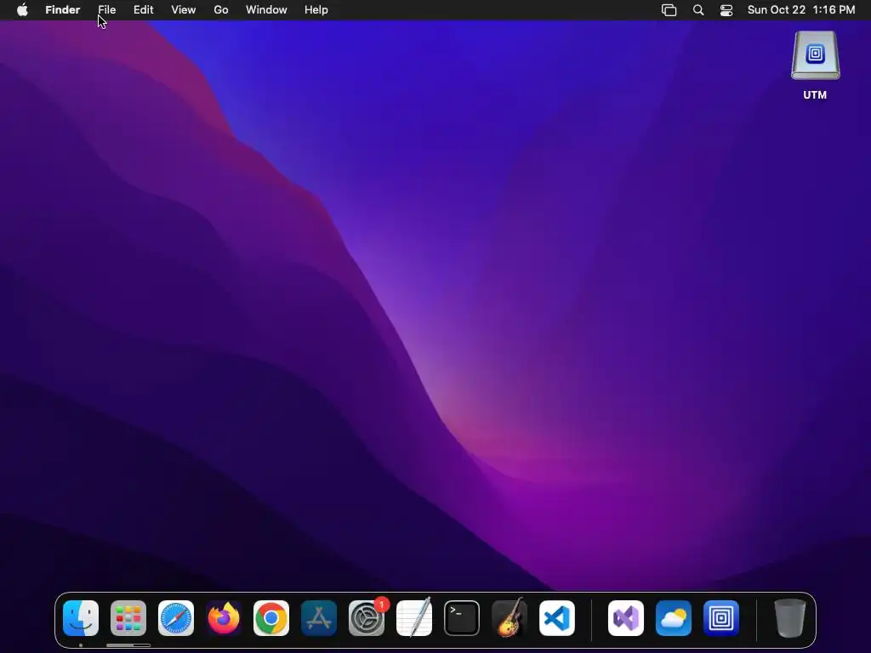Open the Trash in the Dock

[x=790, y=618]
